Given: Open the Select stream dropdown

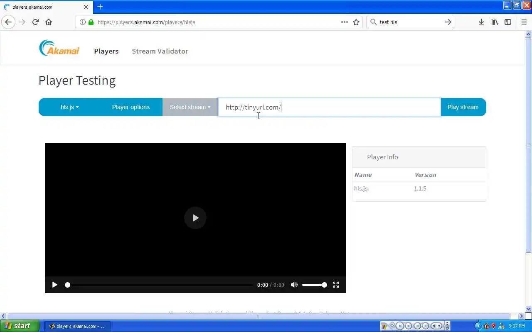Looking at the screenshot, I should (190, 107).
